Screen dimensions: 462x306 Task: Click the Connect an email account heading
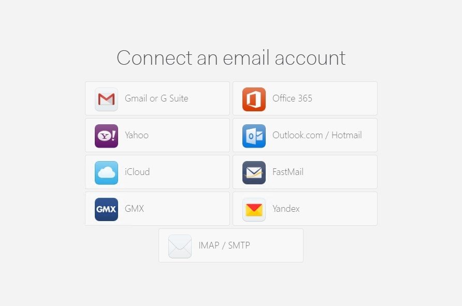(x=231, y=57)
